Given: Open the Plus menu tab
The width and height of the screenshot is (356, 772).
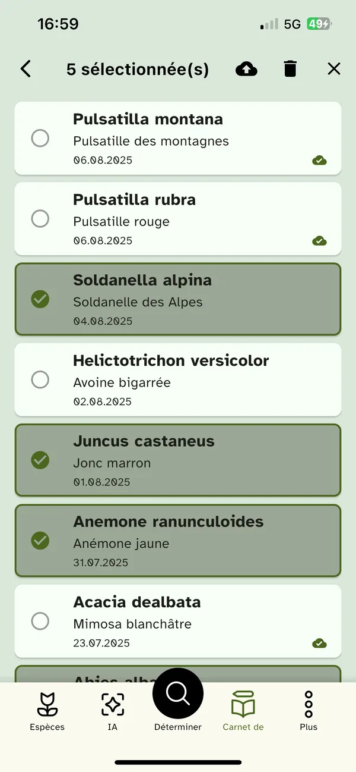Looking at the screenshot, I should click(309, 711).
